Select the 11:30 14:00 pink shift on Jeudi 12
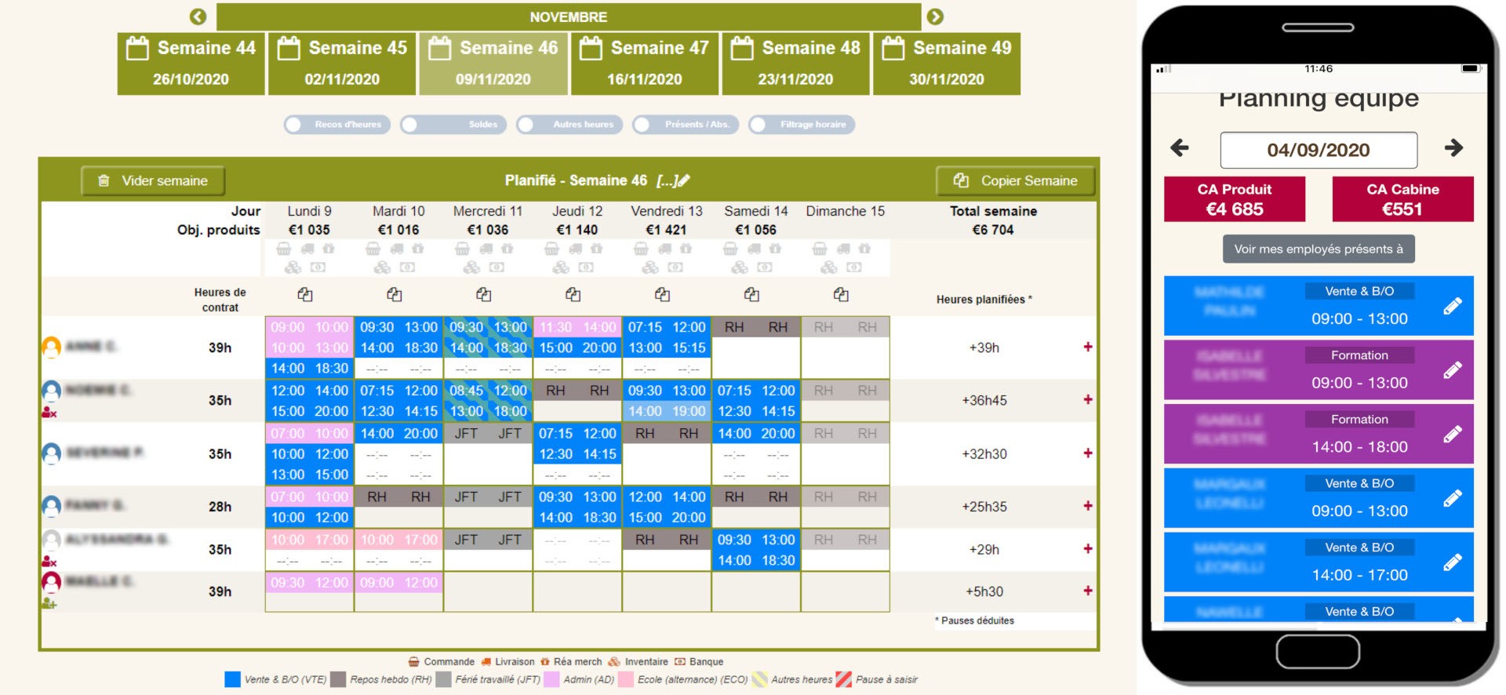This screenshot has height=695, width=1506. click(x=577, y=327)
